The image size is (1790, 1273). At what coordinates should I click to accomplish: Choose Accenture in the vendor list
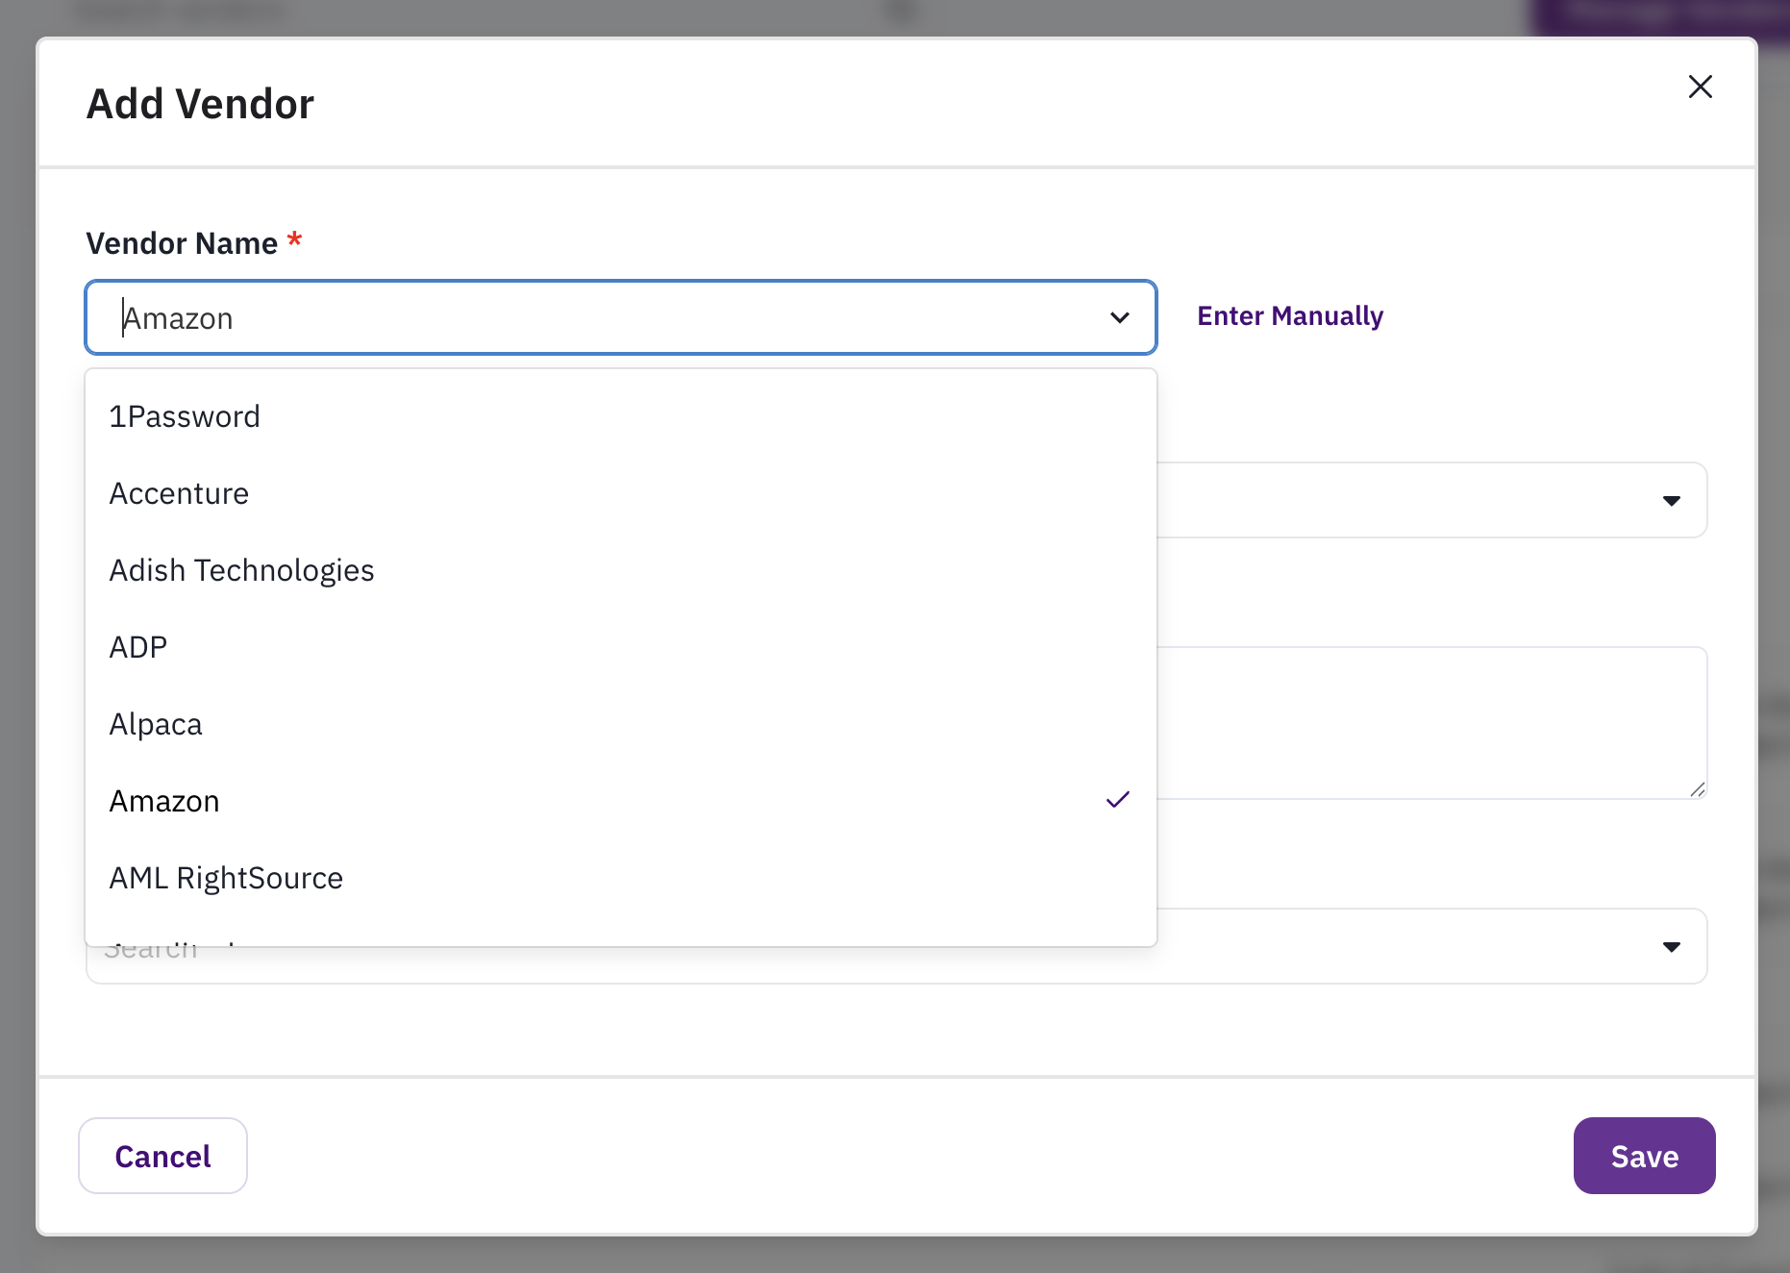tap(620, 493)
